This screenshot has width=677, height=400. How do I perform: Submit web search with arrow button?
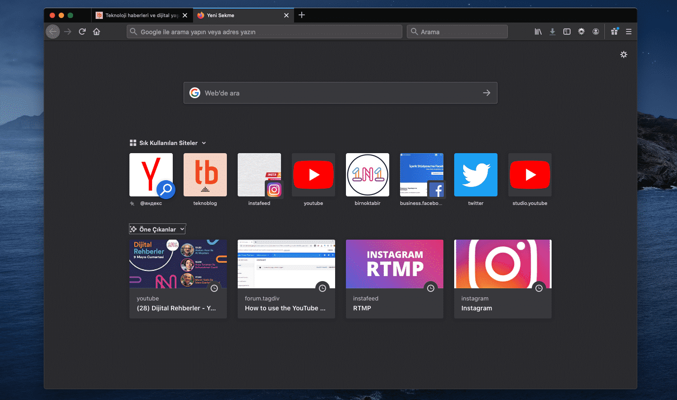pyautogui.click(x=487, y=93)
